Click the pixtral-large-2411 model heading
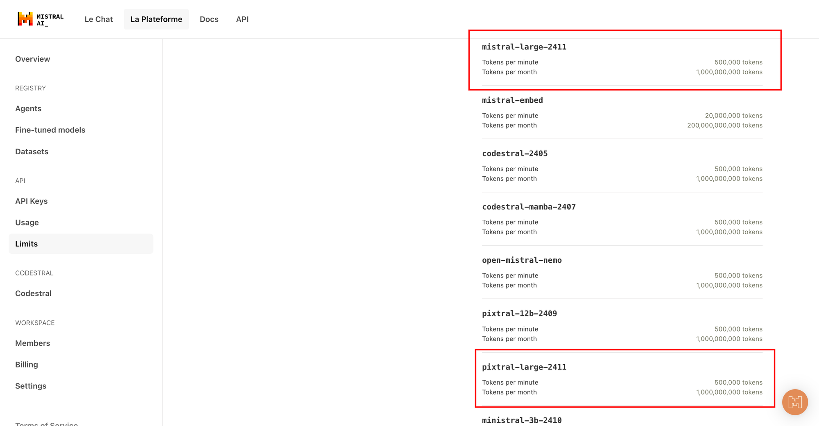 pos(524,367)
